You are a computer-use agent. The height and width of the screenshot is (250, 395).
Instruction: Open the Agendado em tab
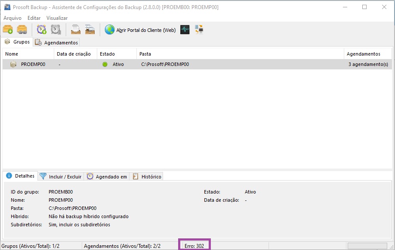(x=107, y=177)
